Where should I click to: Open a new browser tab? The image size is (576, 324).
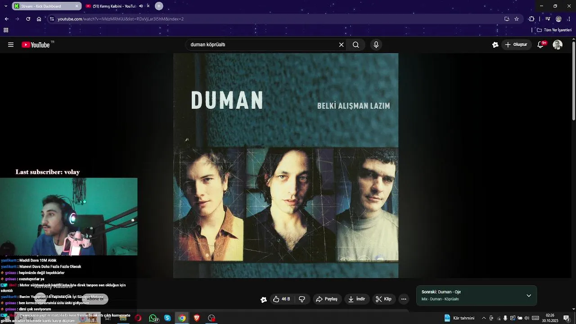[159, 6]
